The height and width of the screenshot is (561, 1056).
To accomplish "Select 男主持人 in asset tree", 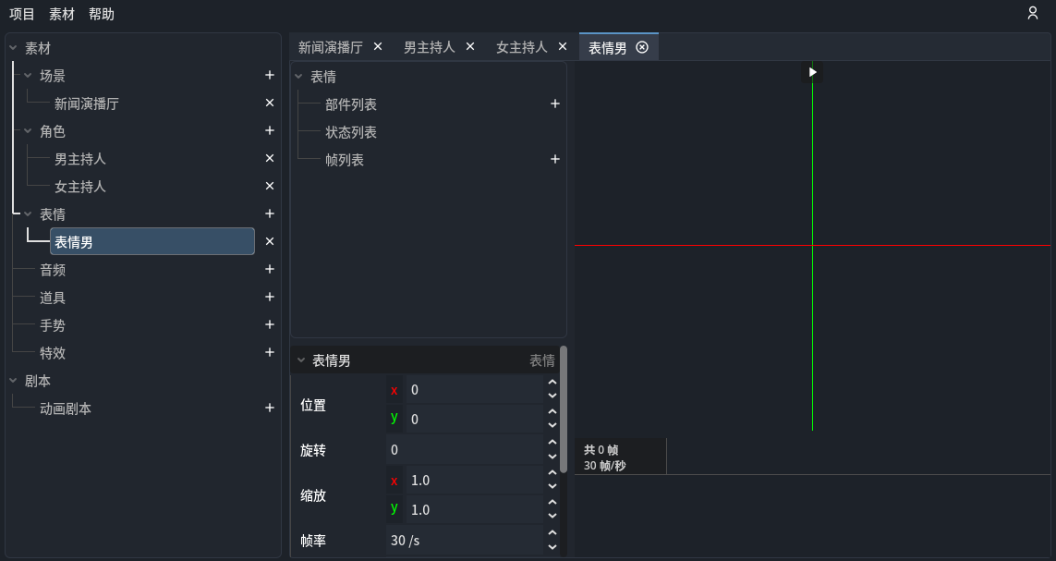I will pos(80,159).
